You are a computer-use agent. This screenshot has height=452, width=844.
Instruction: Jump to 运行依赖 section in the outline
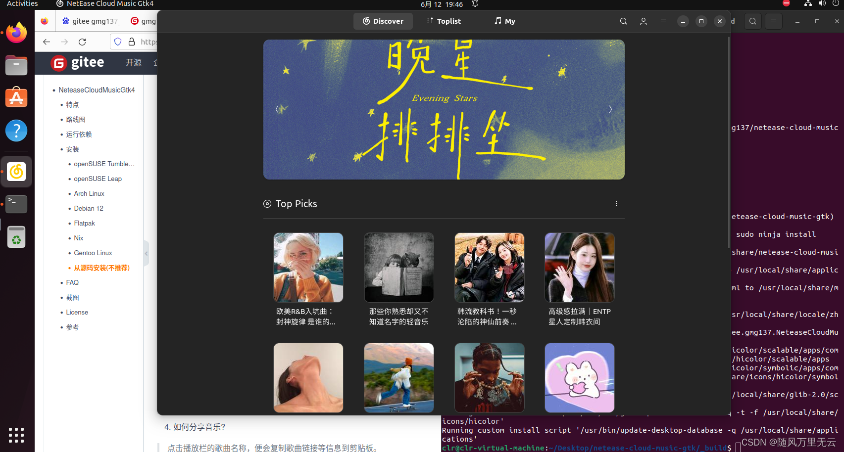[x=79, y=135]
